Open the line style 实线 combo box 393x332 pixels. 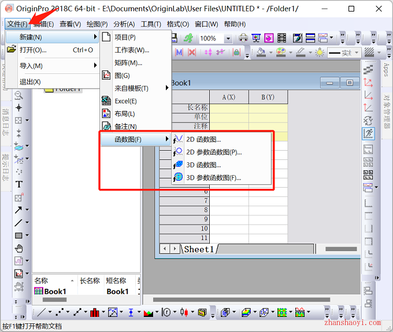click(344, 53)
